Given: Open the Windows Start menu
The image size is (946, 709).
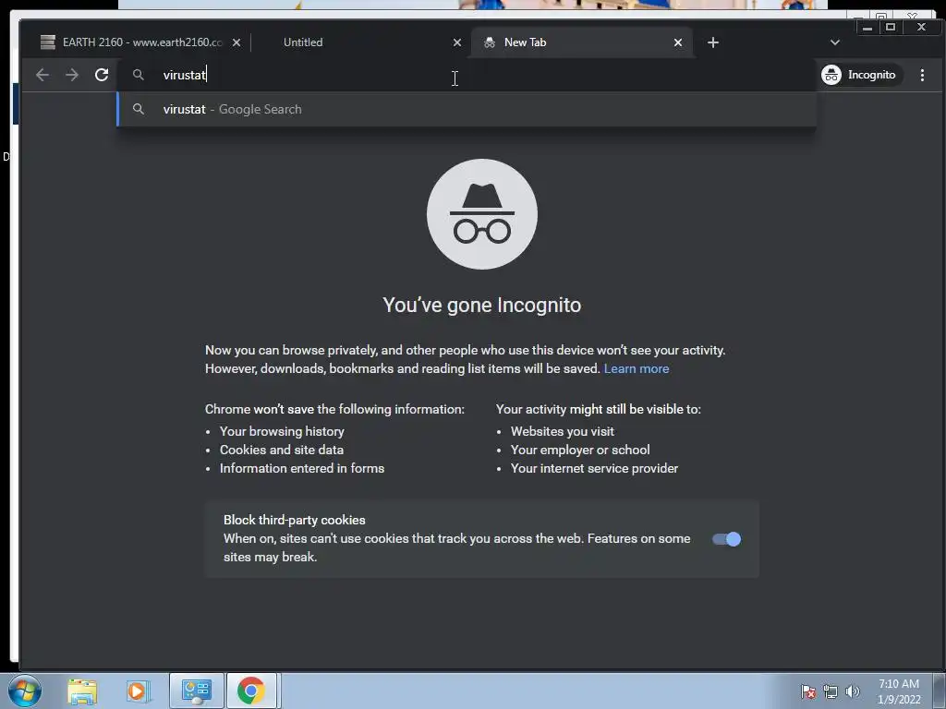Looking at the screenshot, I should pos(25,691).
